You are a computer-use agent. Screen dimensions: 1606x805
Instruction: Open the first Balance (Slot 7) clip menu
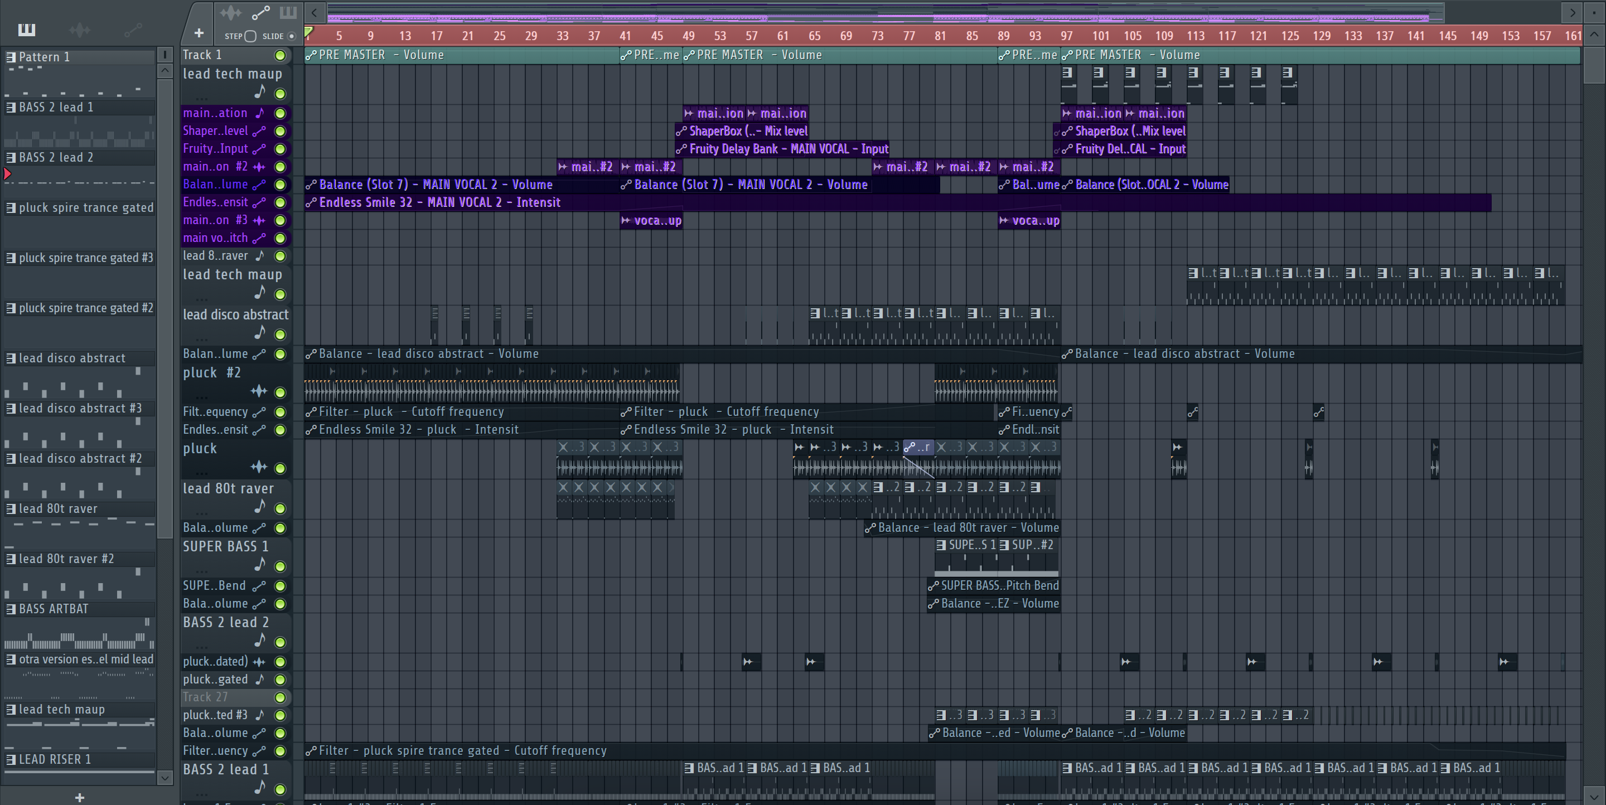[x=311, y=185]
